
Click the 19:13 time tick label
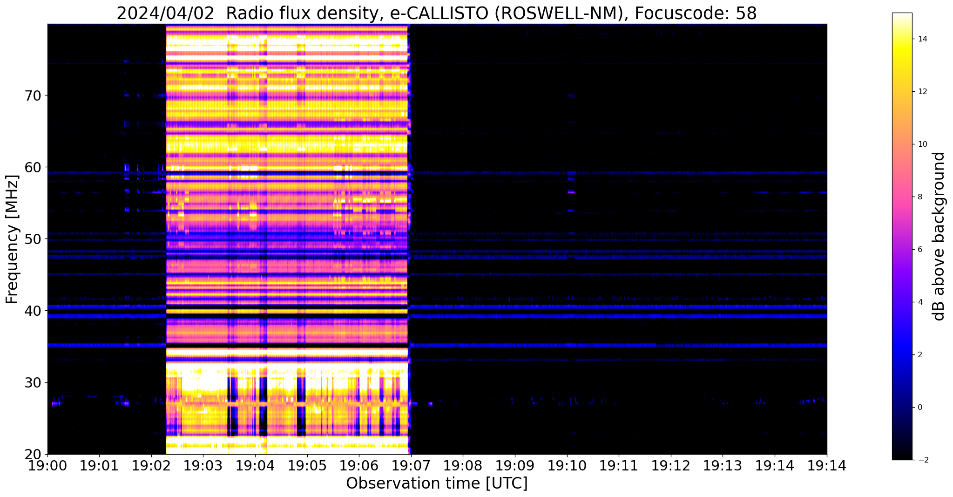723,465
